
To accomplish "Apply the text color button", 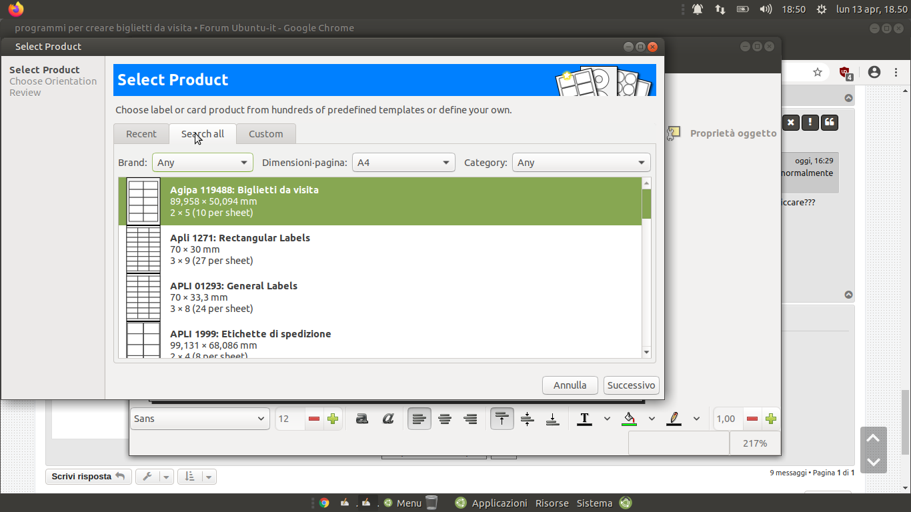I will click(x=585, y=419).
